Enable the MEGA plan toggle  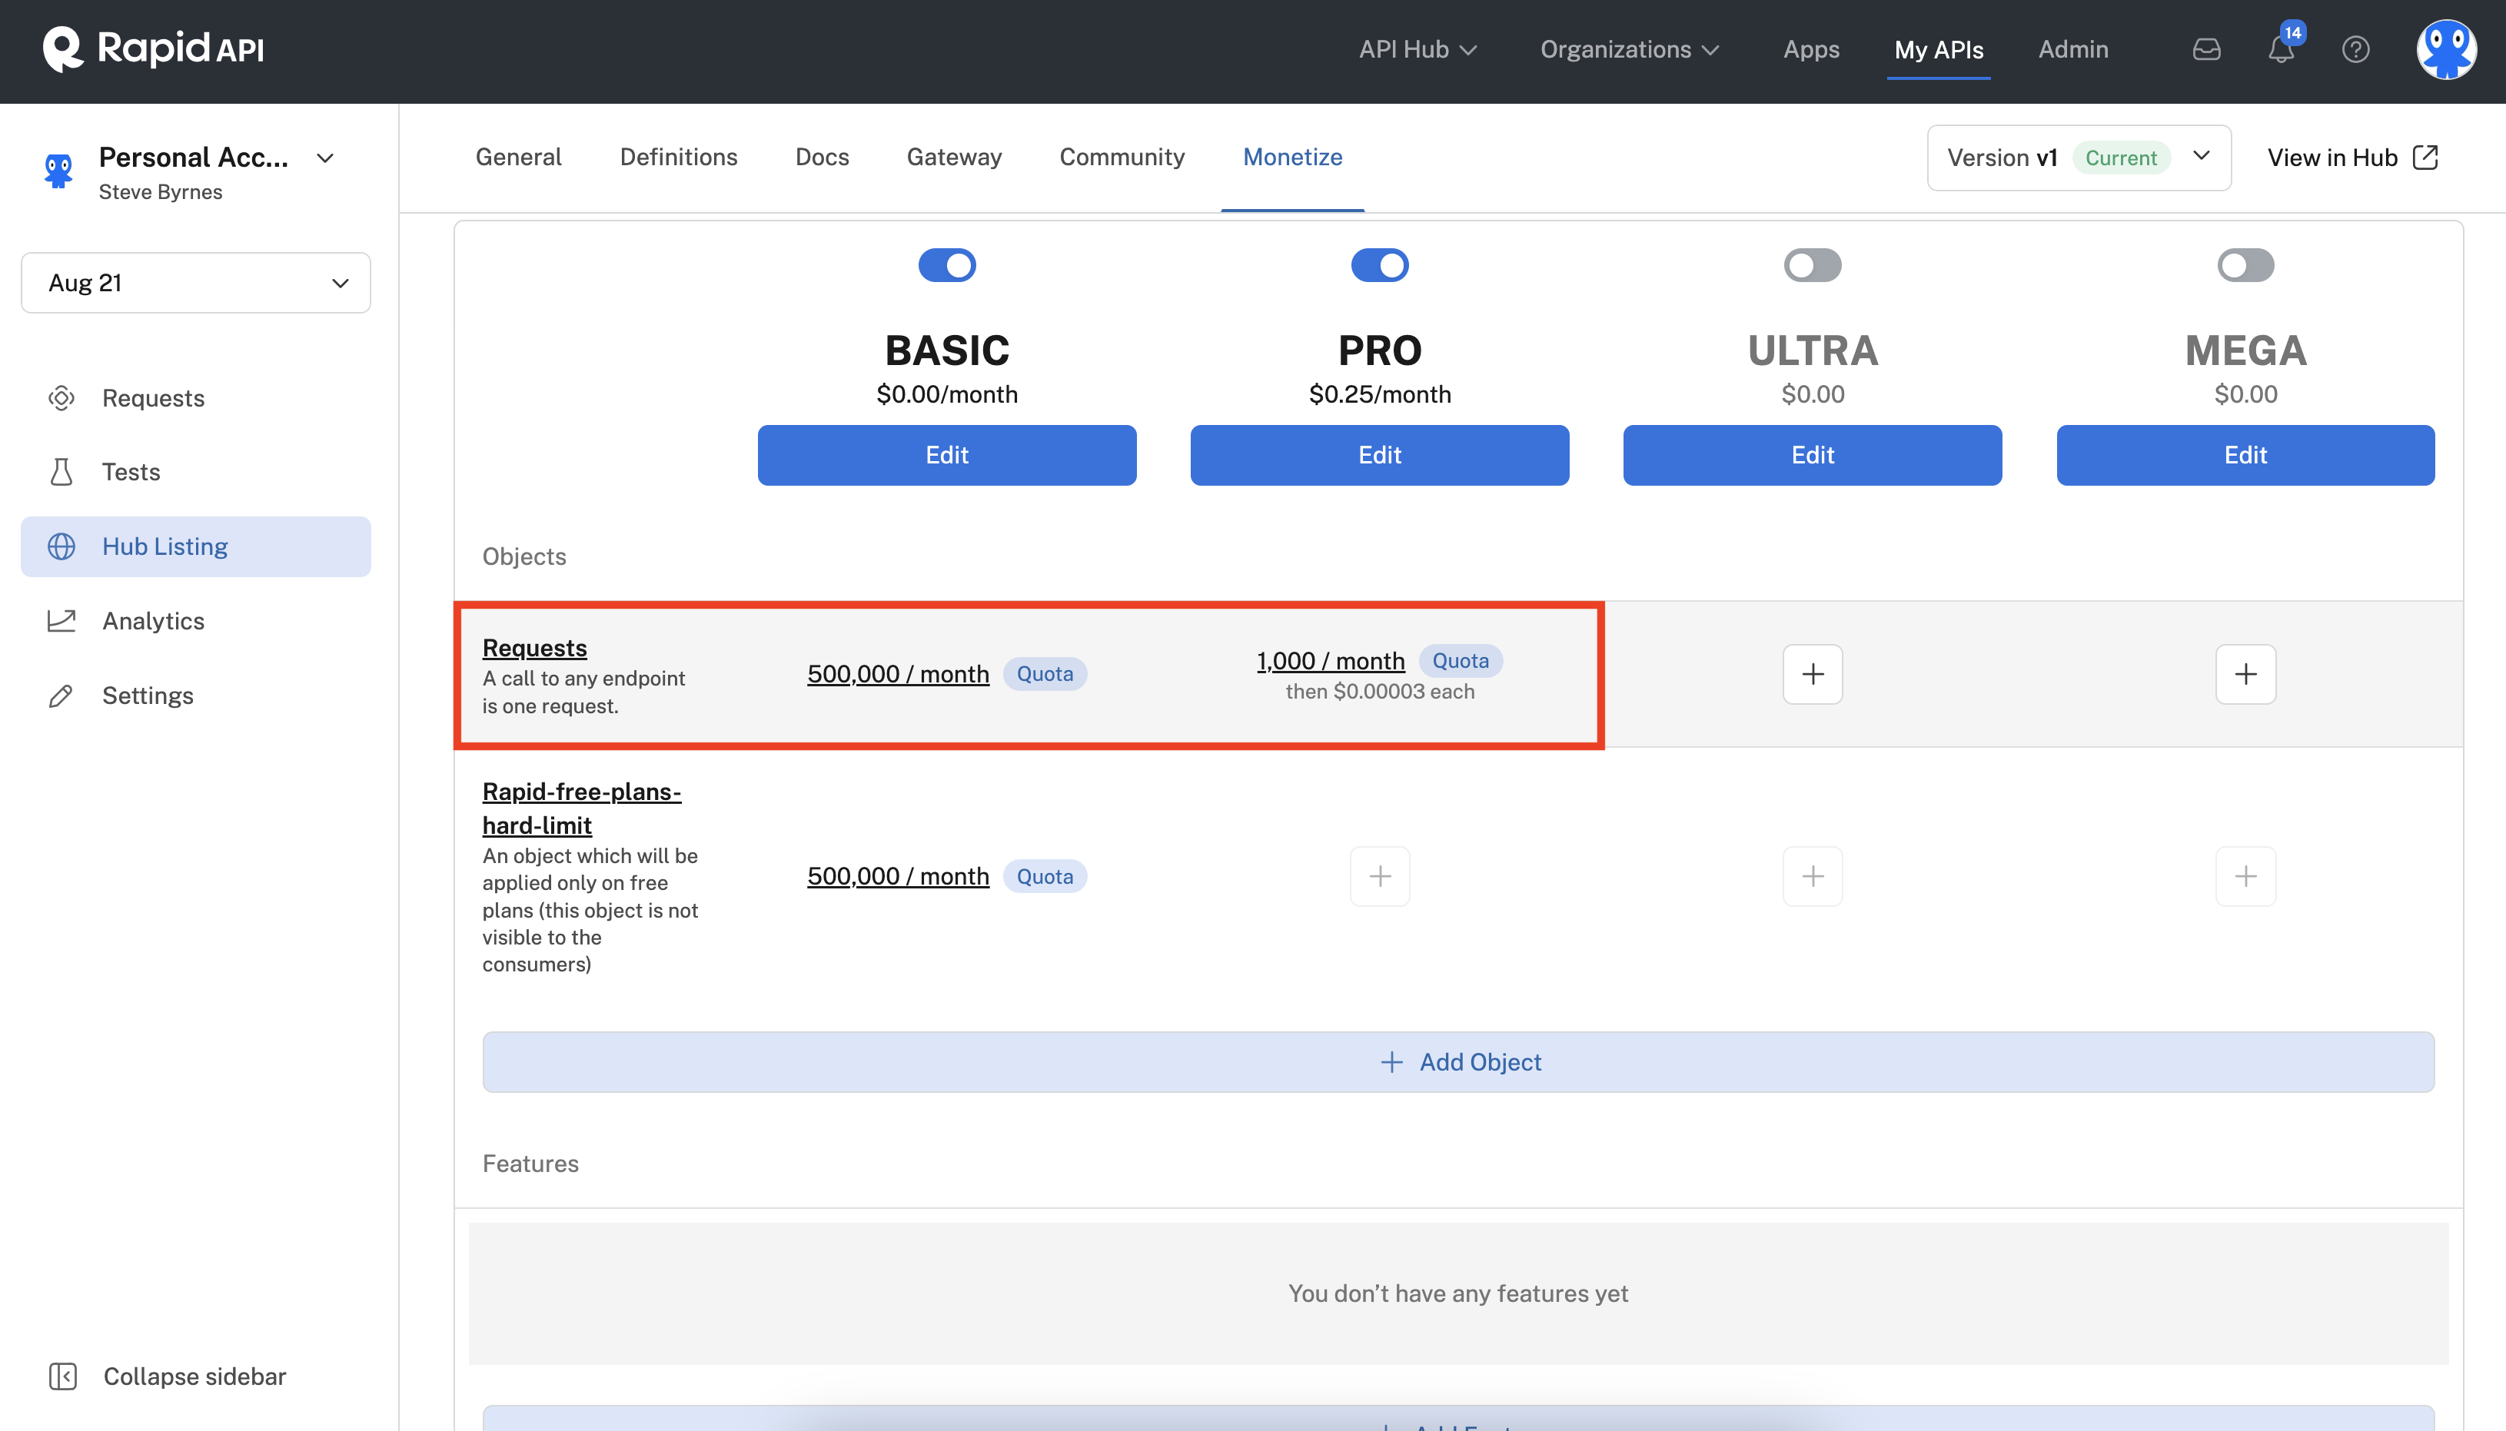click(x=2245, y=265)
